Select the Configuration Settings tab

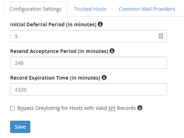pos(35,9)
